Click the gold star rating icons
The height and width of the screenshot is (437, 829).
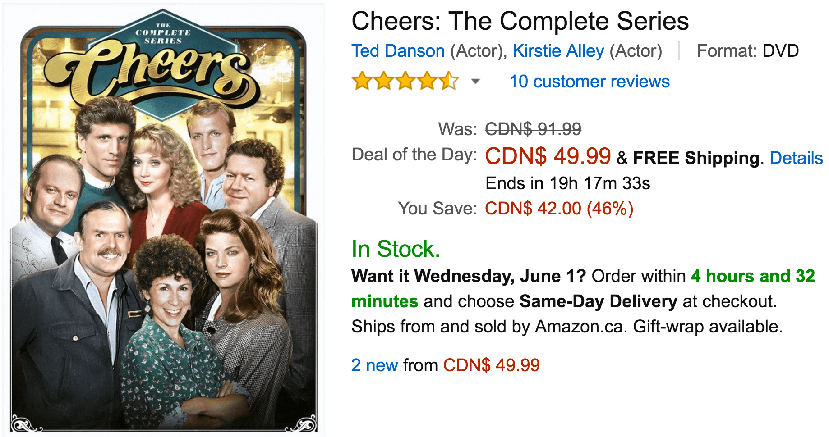[x=405, y=81]
